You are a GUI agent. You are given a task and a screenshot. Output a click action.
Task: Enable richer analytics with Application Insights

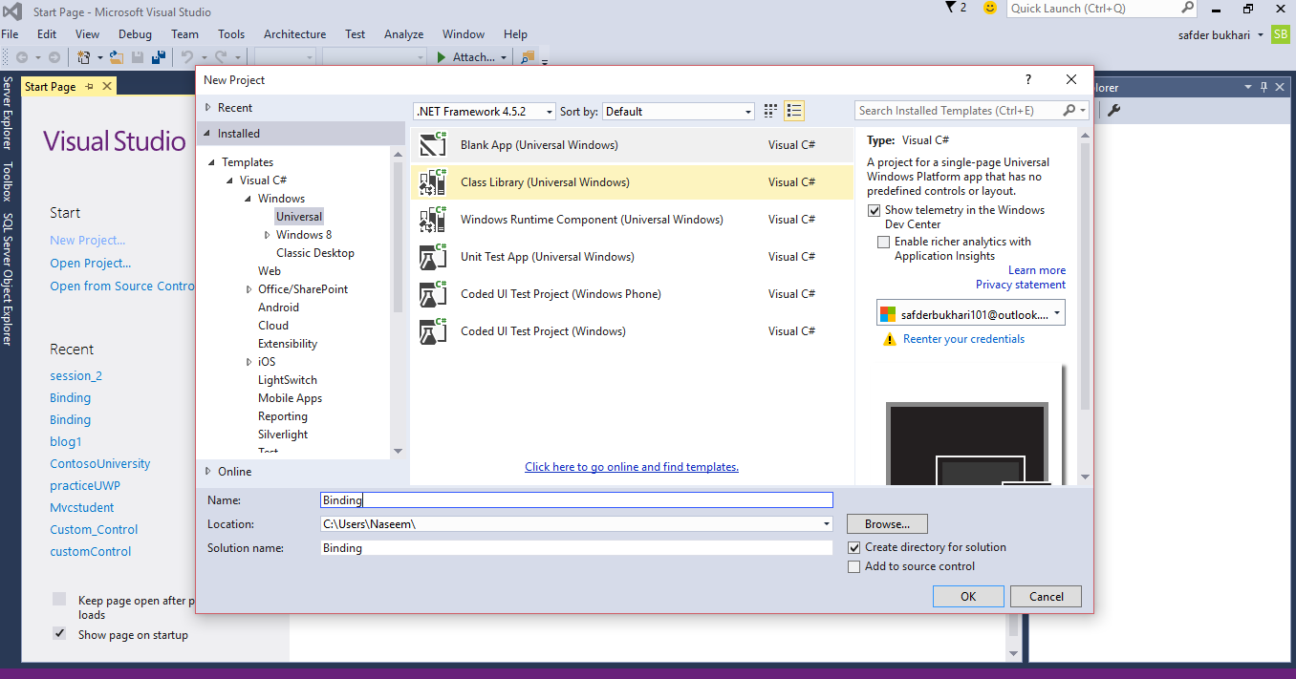click(x=884, y=242)
